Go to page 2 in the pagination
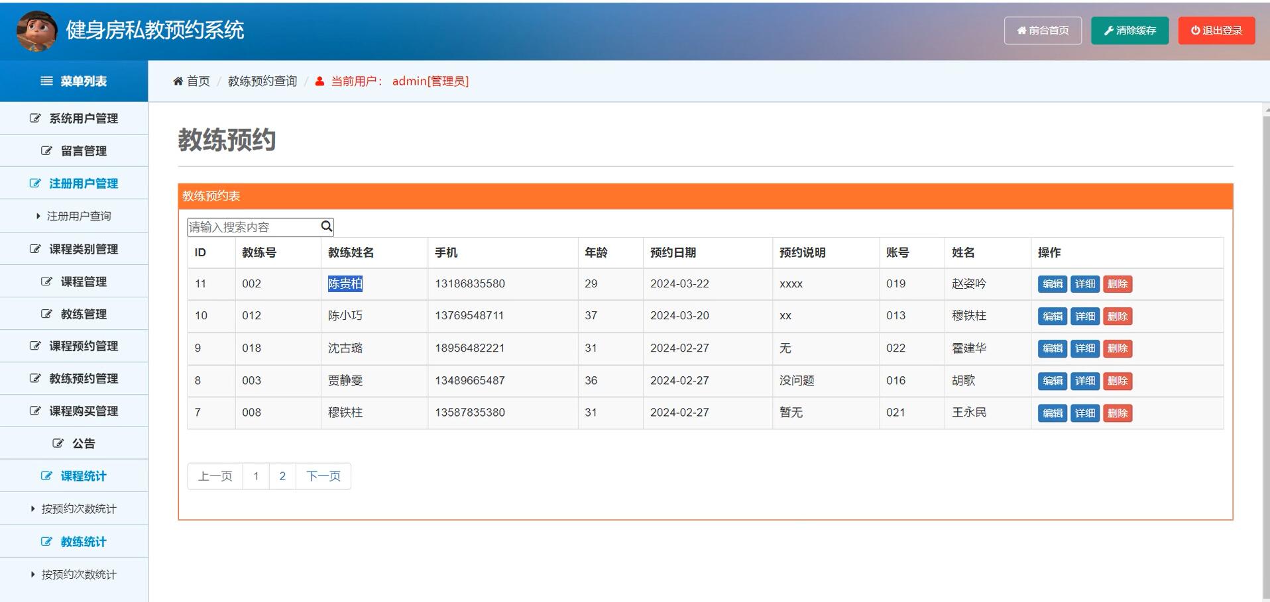Screen dimensions: 1270x602 pos(282,476)
